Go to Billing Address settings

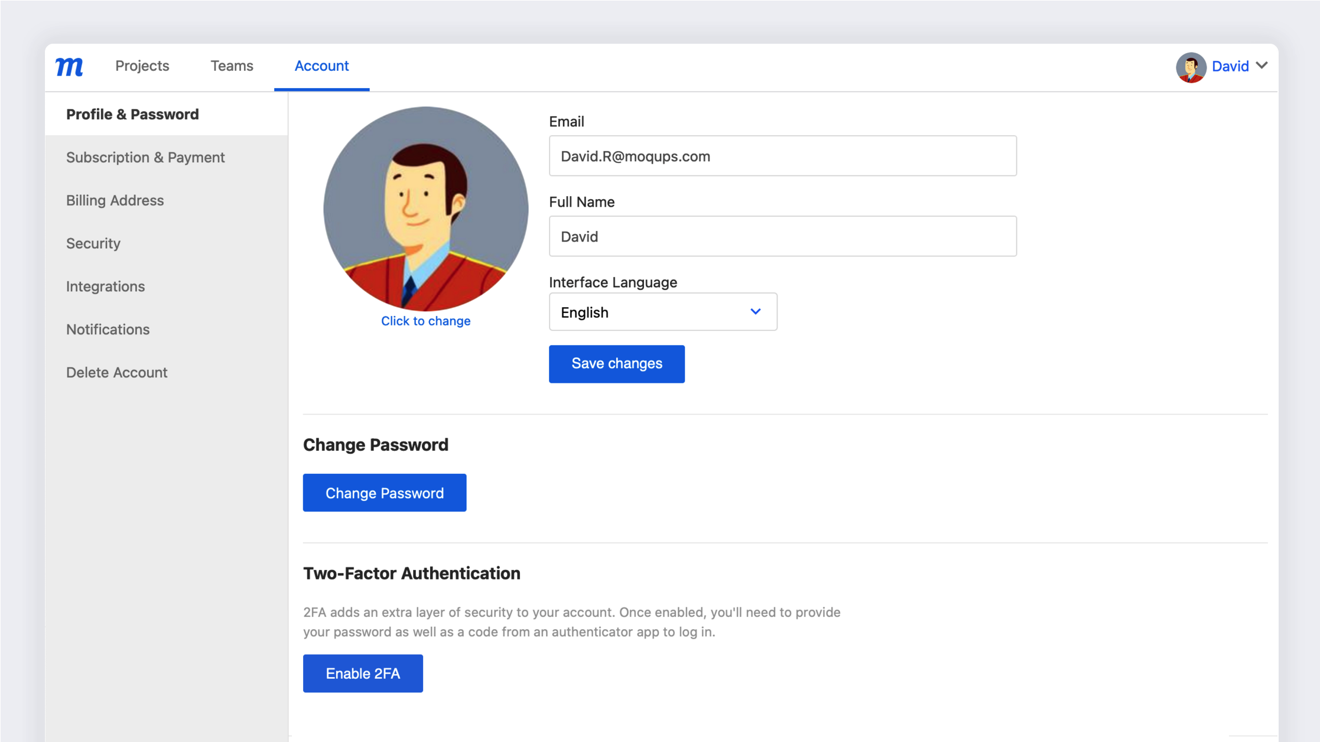(115, 200)
